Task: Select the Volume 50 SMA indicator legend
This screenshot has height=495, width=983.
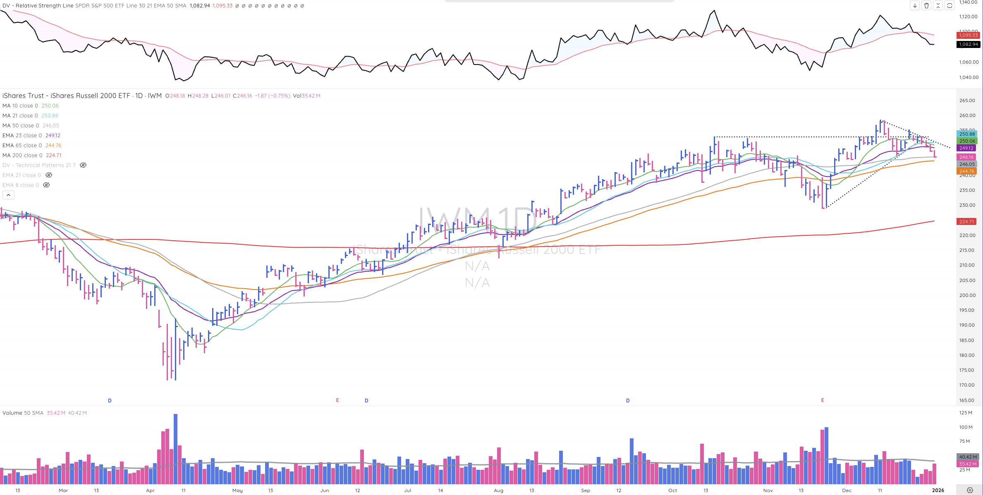Action: [x=23, y=413]
